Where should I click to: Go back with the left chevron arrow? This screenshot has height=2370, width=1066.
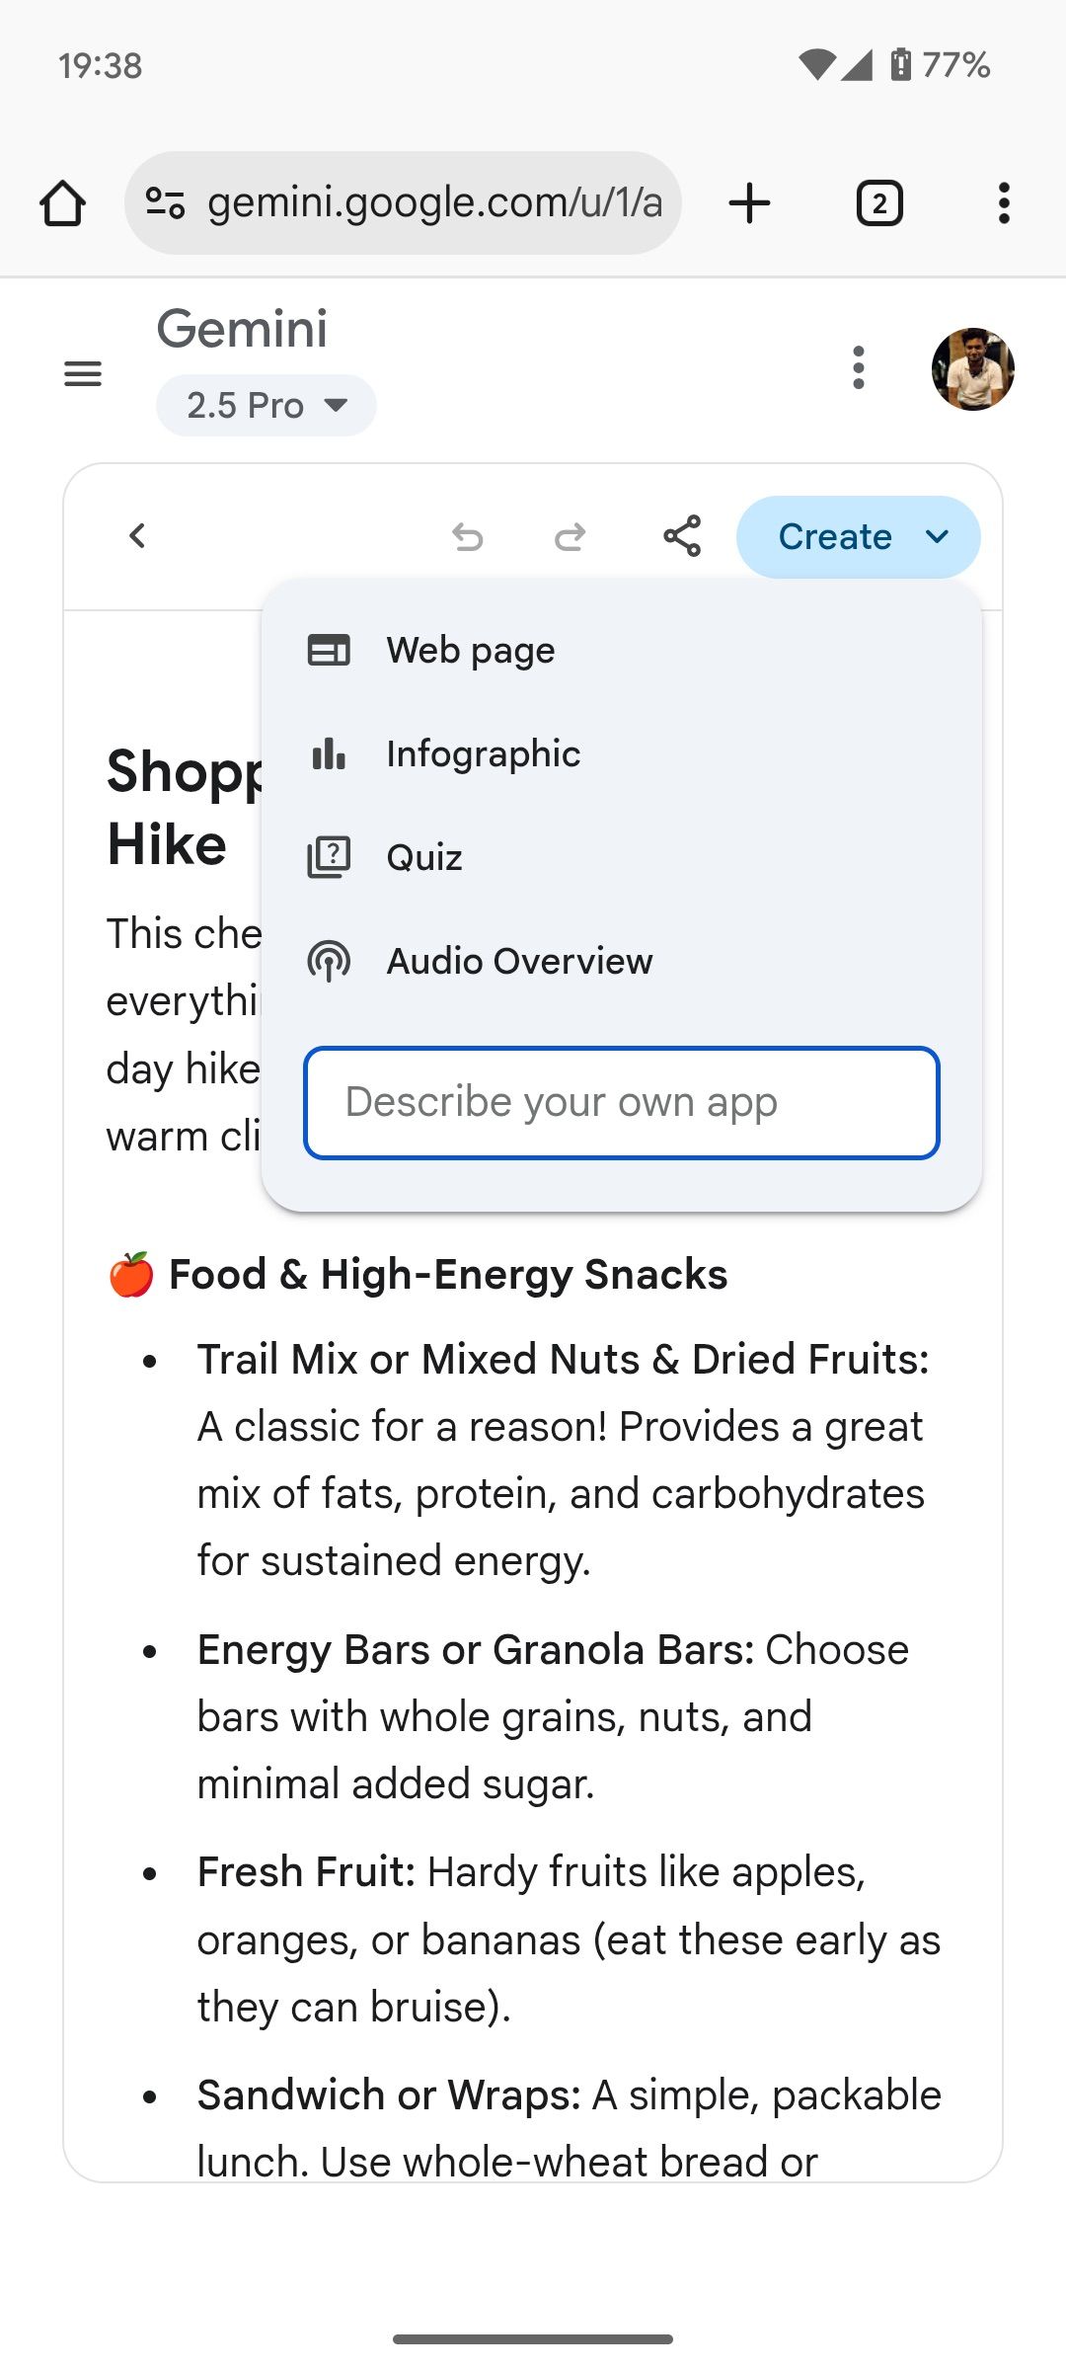tap(137, 536)
